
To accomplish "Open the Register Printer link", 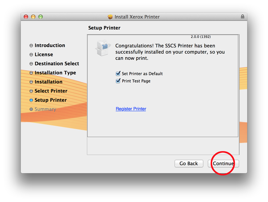I will pyautogui.click(x=131, y=109).
